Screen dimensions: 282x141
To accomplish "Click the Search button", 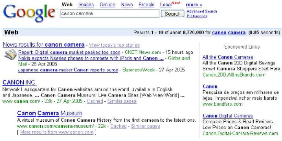I will tap(172, 14).
